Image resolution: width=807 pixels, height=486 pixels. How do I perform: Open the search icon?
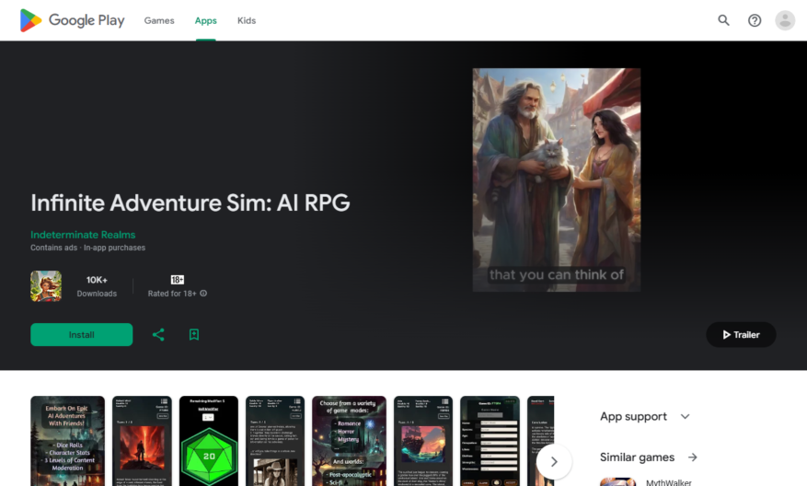pyautogui.click(x=723, y=20)
